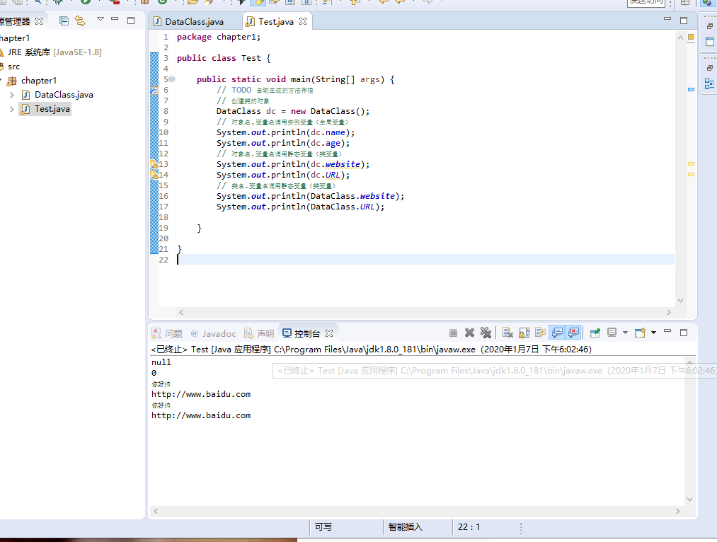Select Test.java in package explorer

point(52,109)
